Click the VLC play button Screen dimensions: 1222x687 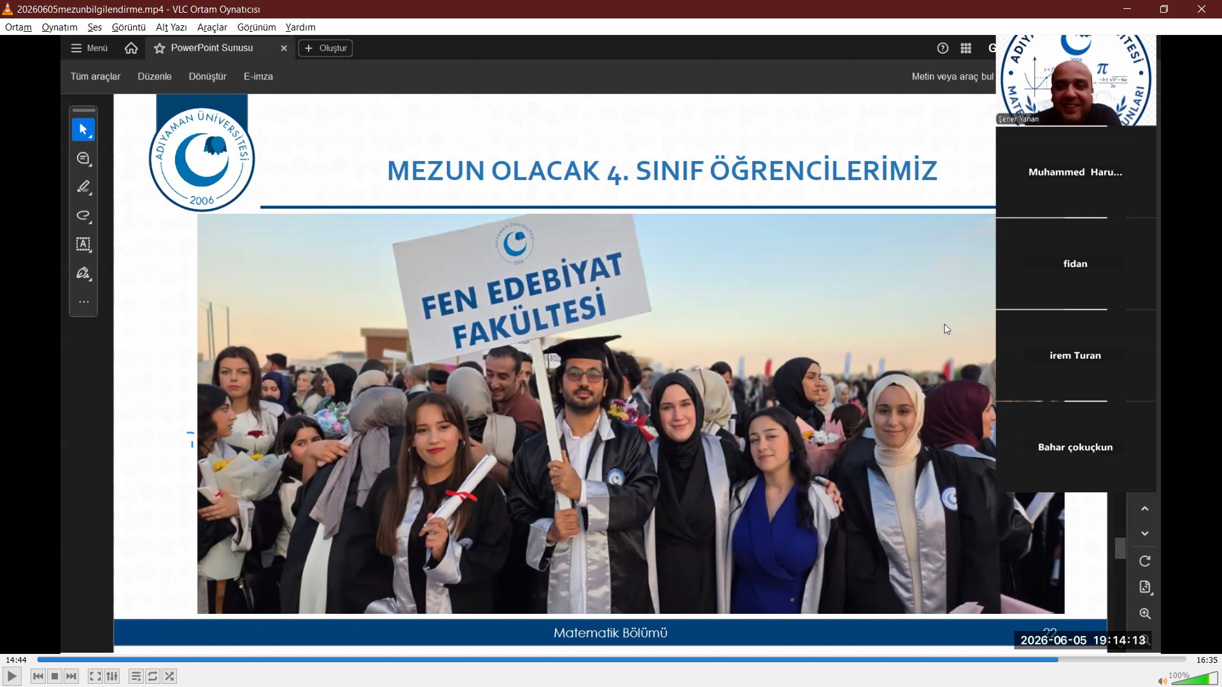click(12, 676)
